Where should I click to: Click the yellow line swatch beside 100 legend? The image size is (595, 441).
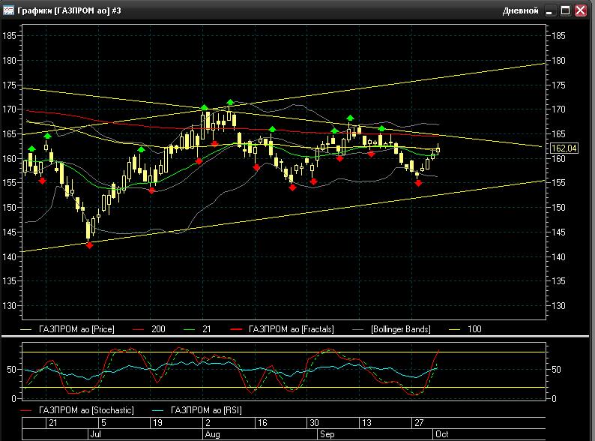click(455, 330)
